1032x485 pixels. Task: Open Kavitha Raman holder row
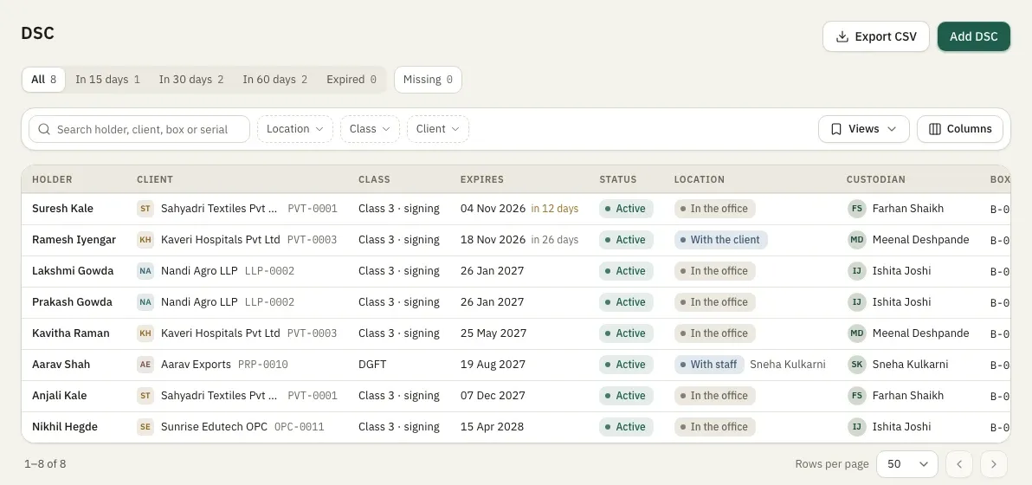70,333
